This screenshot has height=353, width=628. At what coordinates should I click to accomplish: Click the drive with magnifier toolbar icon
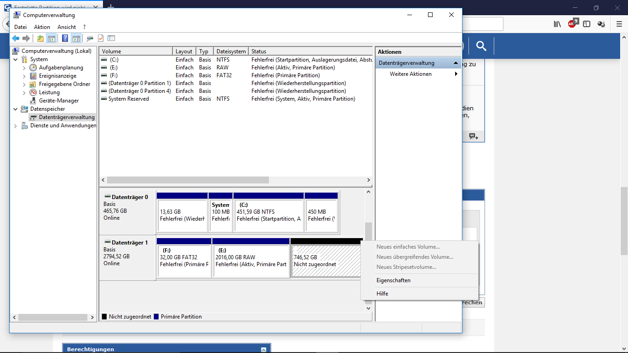[x=90, y=38]
